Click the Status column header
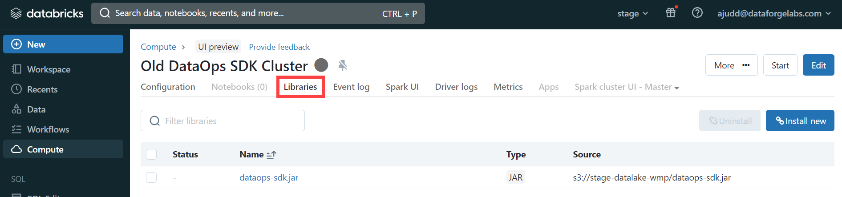This screenshot has width=842, height=197. (x=185, y=154)
